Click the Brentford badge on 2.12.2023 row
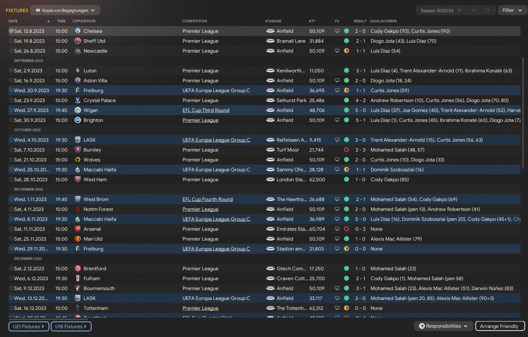 [x=78, y=268]
